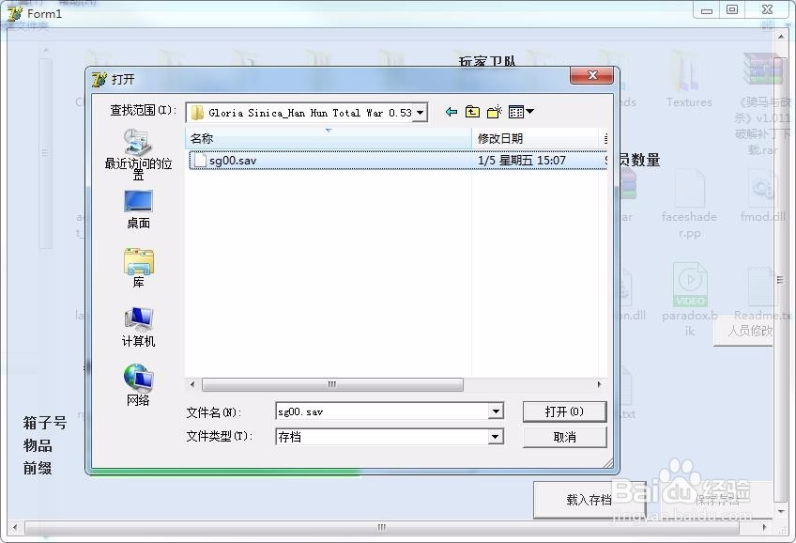Screen dimensions: 796x543
Task: Click the Form1 title bar icon
Action: click(14, 14)
